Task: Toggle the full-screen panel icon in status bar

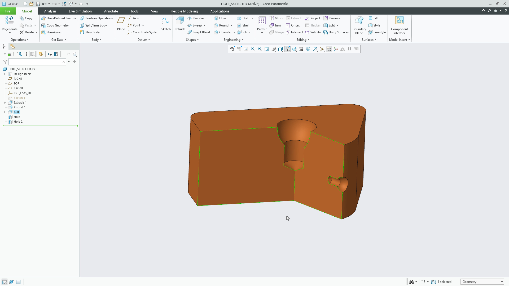Action: pos(18,282)
